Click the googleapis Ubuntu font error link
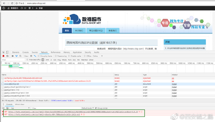 point(44,115)
